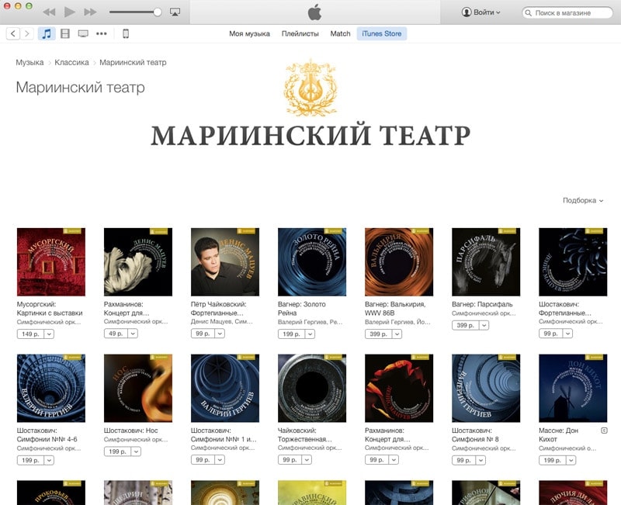Switch to the Movies library icon
The image size is (621, 505).
tap(64, 33)
